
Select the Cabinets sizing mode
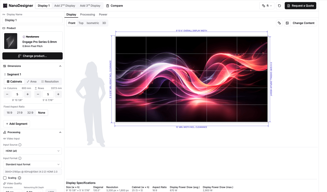click(14, 82)
